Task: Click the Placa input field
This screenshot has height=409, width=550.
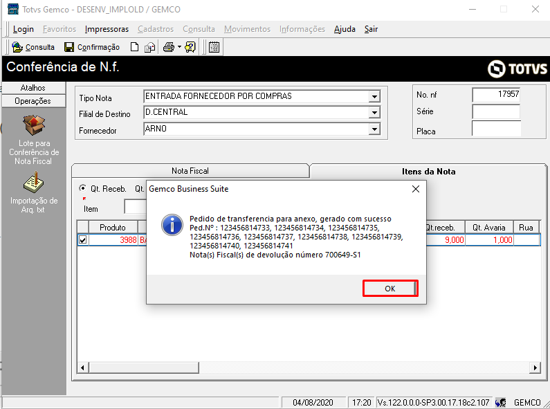Action: 496,129
